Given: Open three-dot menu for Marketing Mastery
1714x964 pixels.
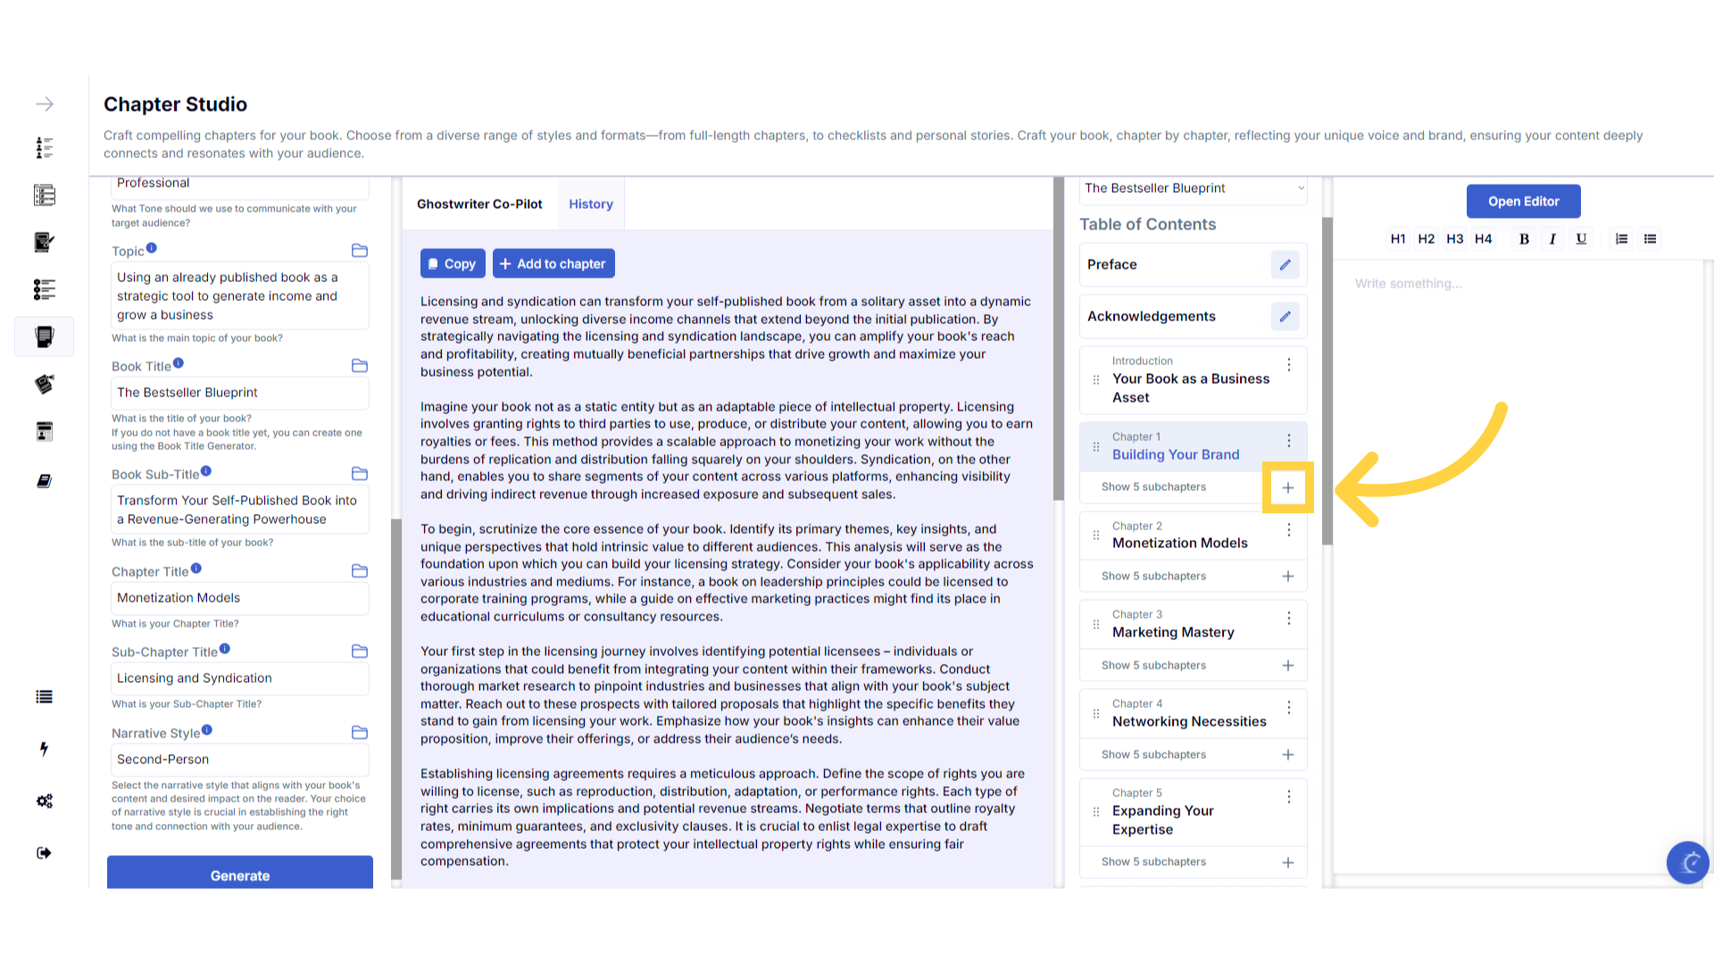Looking at the screenshot, I should tap(1289, 619).
